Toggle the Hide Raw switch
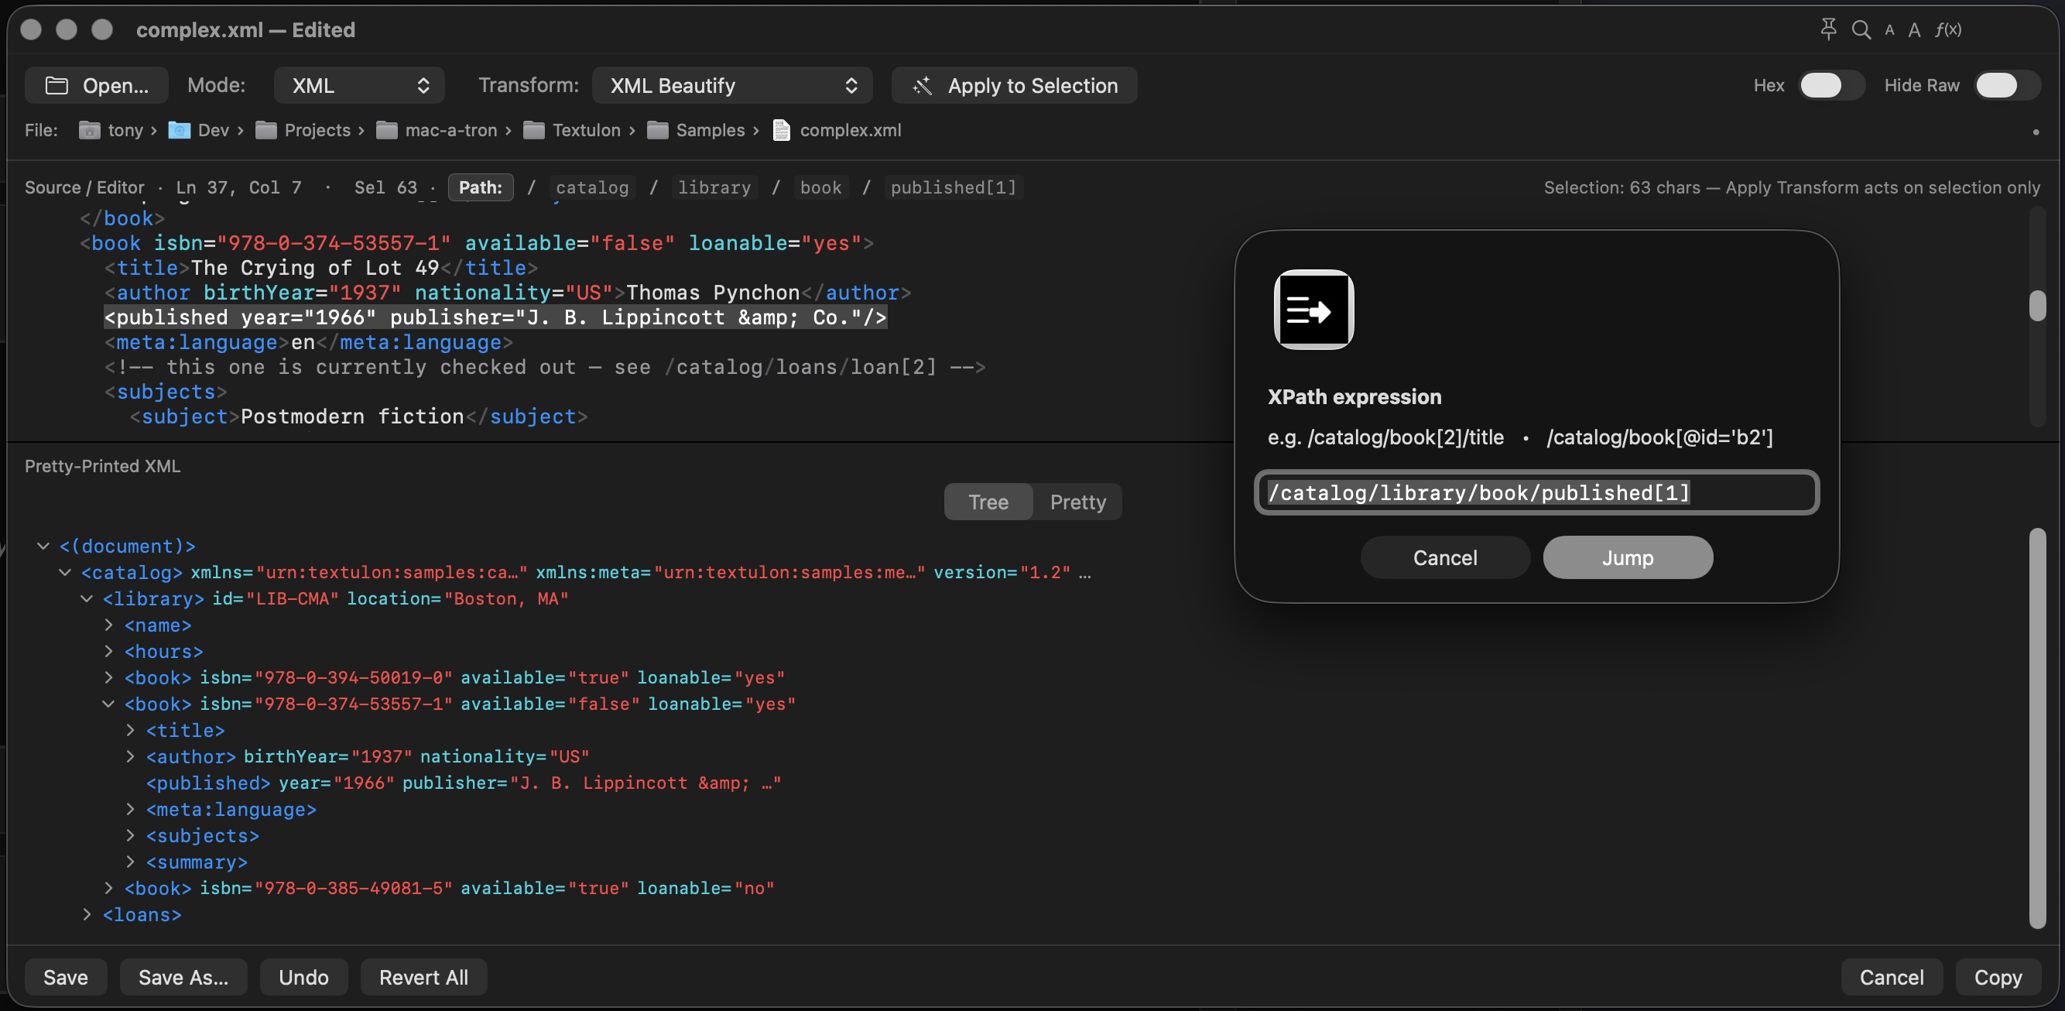 (2006, 86)
